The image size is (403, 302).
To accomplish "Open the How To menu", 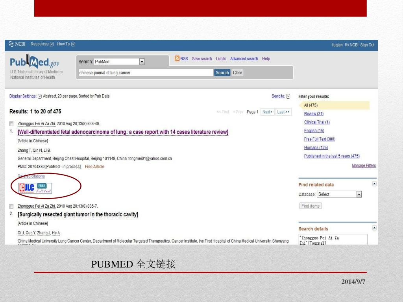I will 63,44.
